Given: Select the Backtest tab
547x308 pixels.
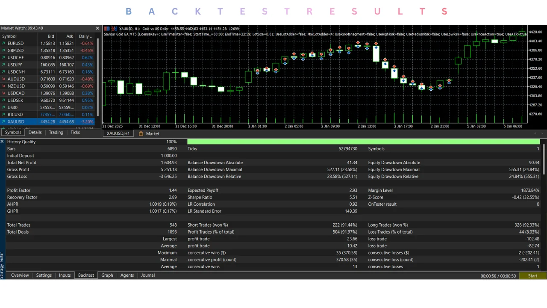Looking at the screenshot, I should coord(86,275).
